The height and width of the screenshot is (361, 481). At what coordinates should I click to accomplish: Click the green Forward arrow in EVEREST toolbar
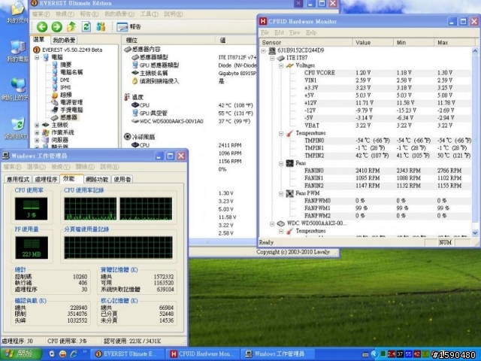56,27
